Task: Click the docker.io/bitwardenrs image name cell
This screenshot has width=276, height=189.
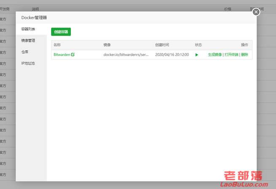Action: pyautogui.click(x=126, y=55)
